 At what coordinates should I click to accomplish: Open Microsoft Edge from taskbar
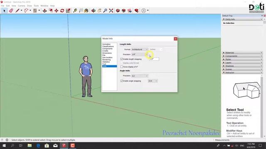[38, 145]
